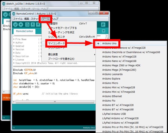Choose エンコーディングを修正 entry
The height and width of the screenshot is (133, 168).
tap(69, 32)
